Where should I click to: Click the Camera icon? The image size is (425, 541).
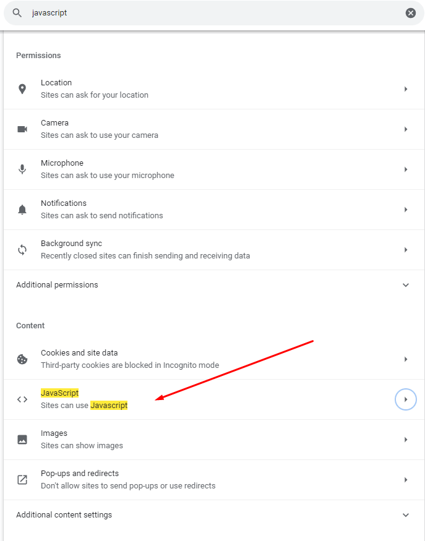[x=22, y=129]
